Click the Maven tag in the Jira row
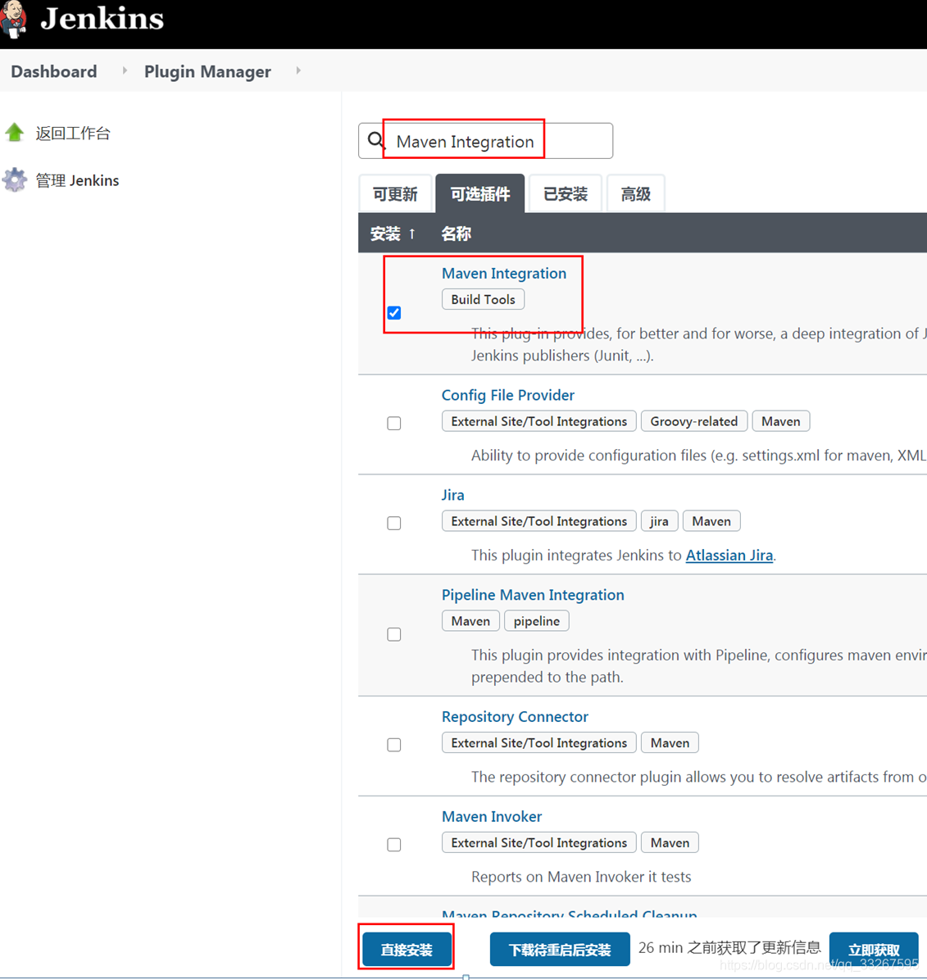This screenshot has height=980, width=927. [x=711, y=521]
